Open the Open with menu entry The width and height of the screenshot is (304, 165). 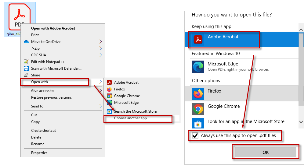[x=63, y=82]
